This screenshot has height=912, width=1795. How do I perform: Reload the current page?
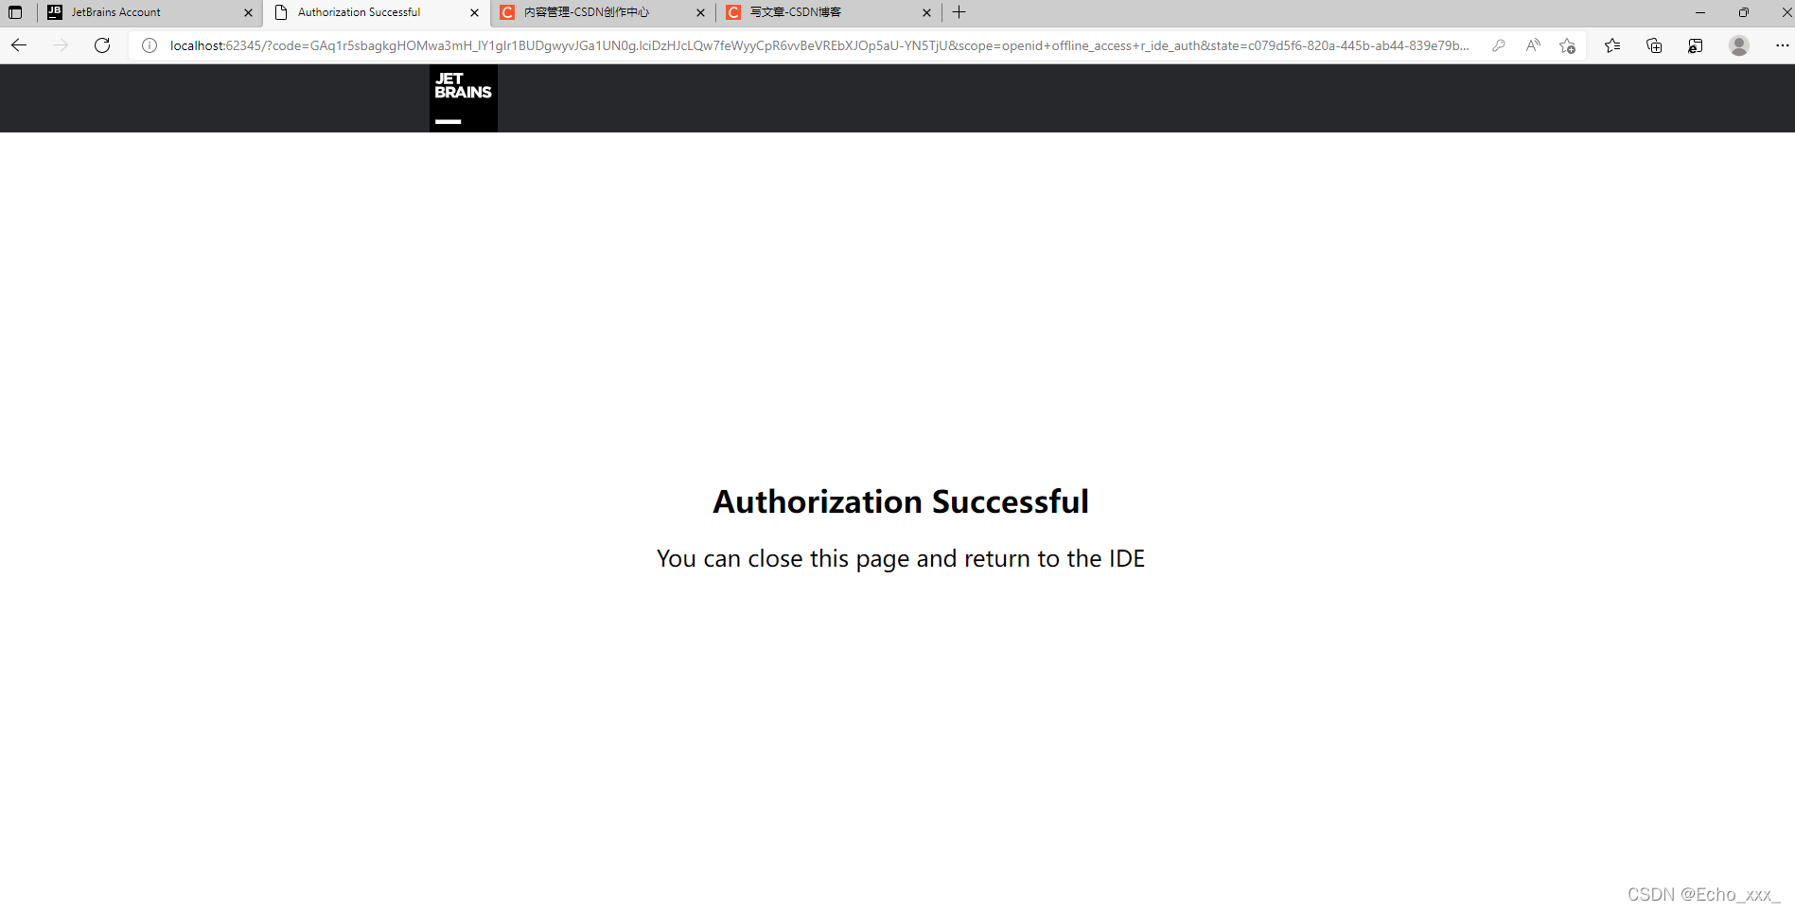tap(102, 45)
